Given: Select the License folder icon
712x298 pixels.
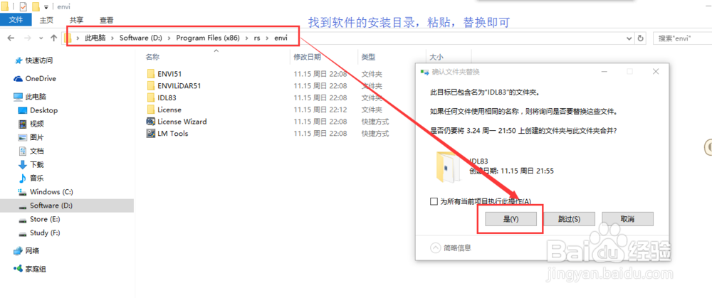Looking at the screenshot, I should point(151,110).
